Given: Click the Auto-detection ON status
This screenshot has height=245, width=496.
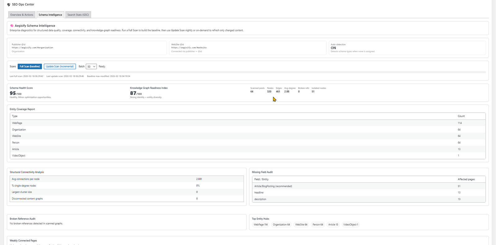Looking at the screenshot, I should [x=333, y=48].
